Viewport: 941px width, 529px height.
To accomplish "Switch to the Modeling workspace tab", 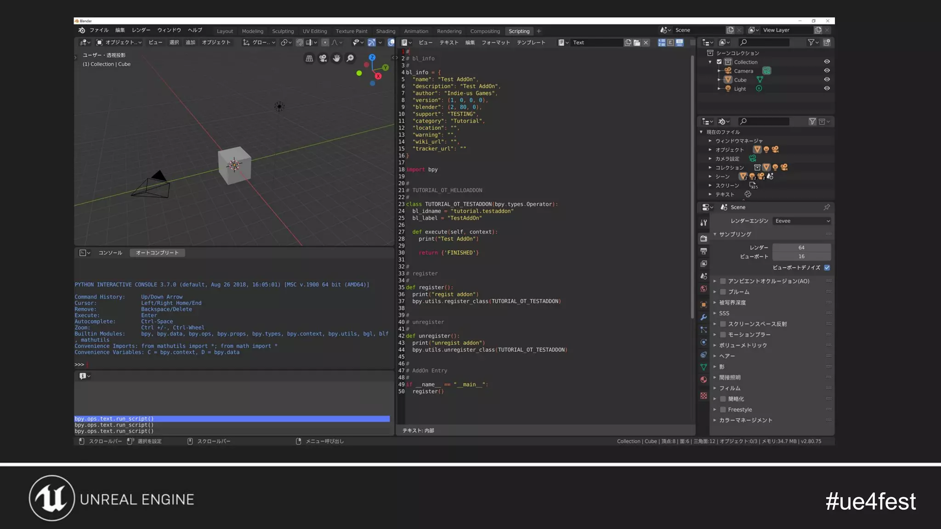I will click(253, 31).
